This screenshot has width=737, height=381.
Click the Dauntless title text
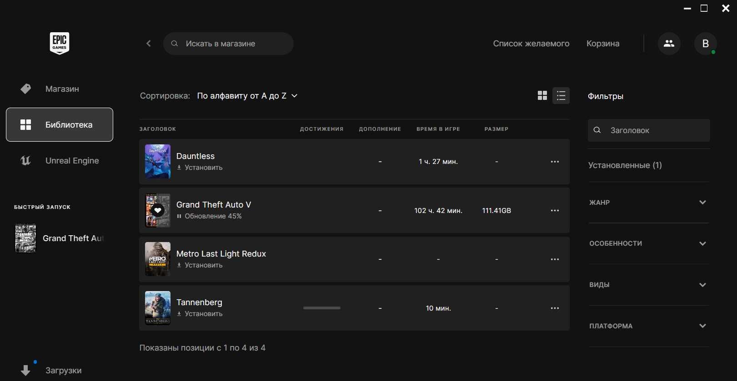[x=196, y=156]
